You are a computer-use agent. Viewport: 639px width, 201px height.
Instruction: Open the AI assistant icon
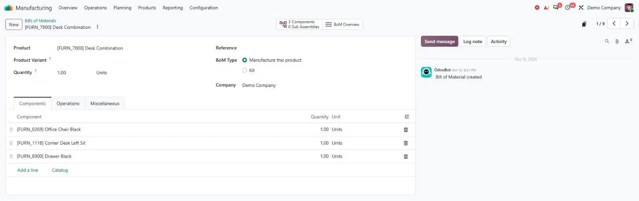coord(546,8)
